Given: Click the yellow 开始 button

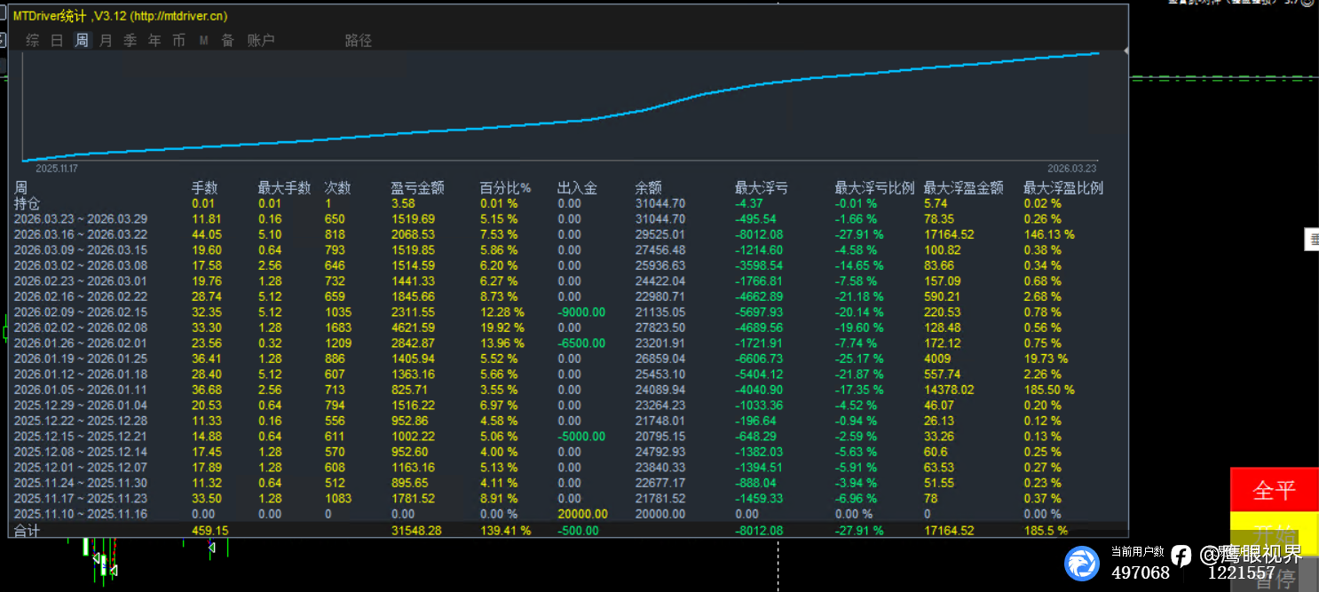Looking at the screenshot, I should [x=1275, y=534].
